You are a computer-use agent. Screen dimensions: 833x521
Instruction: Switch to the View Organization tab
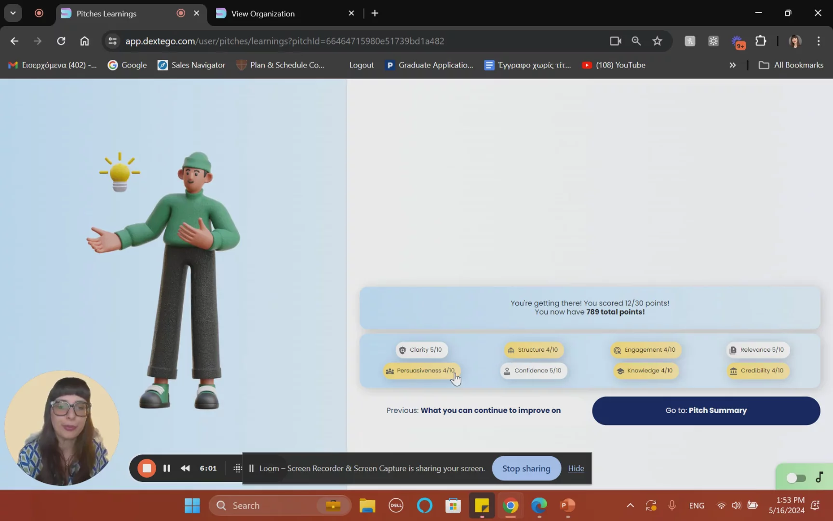(263, 14)
